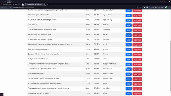Select the price '869 215'
This screenshot has height=96, width=171.
(97, 88)
